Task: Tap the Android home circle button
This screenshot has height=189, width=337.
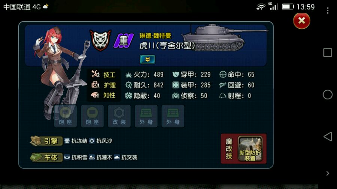Action: (328, 94)
